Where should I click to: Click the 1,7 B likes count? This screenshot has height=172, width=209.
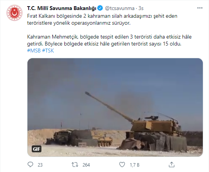coord(134,165)
